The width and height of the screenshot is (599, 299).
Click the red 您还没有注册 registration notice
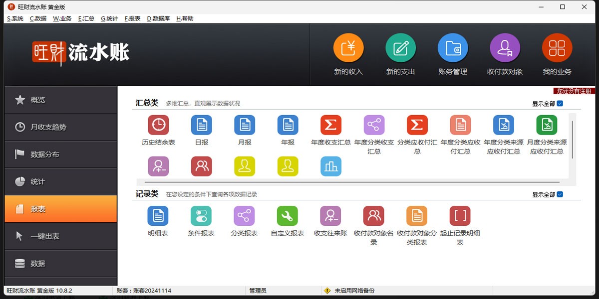(x=574, y=91)
